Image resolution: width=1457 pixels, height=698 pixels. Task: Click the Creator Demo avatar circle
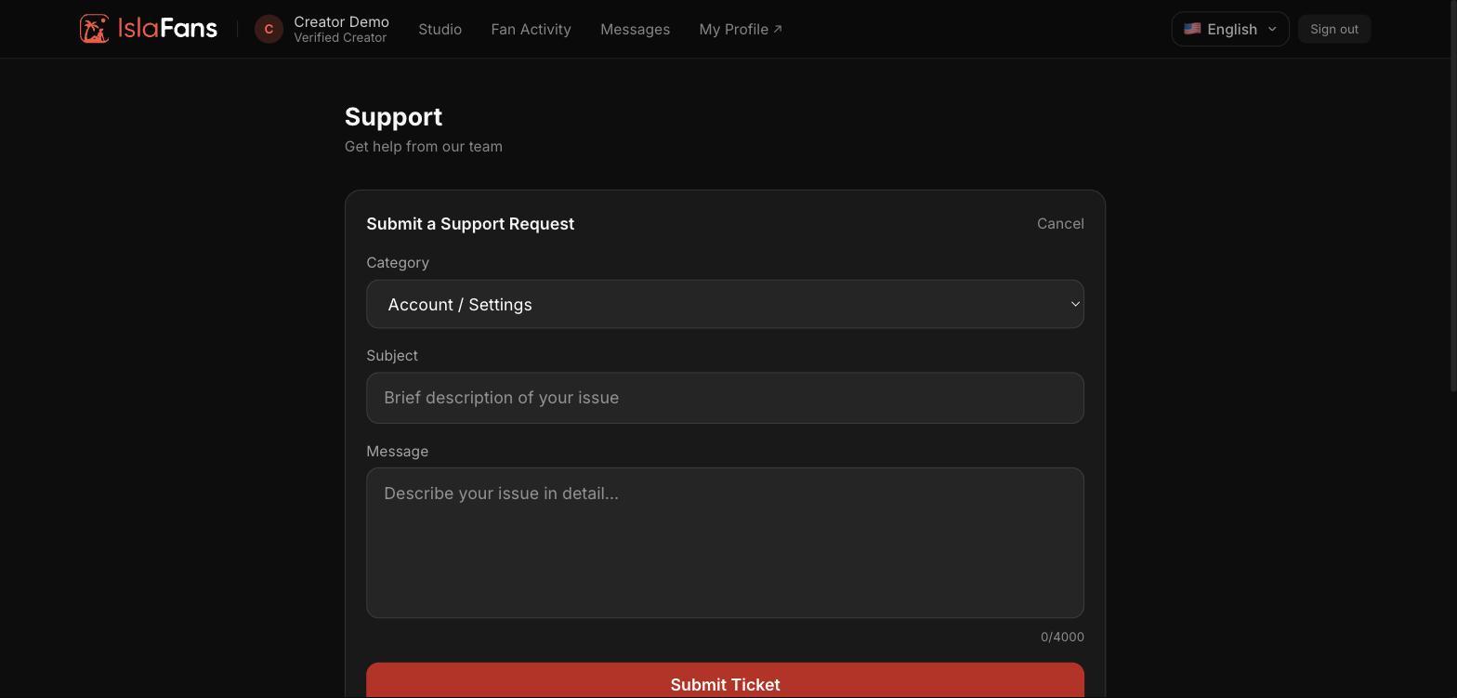[269, 29]
